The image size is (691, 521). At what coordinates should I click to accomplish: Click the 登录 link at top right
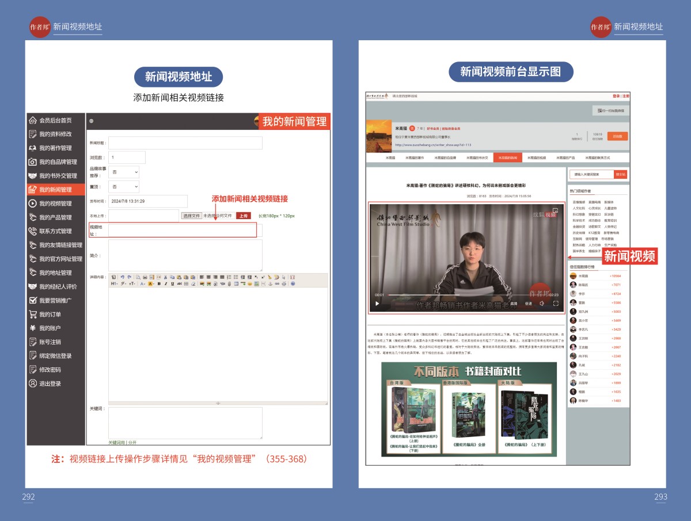(616, 96)
